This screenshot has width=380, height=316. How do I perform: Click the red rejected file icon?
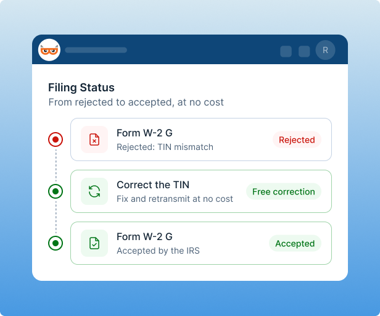point(94,139)
